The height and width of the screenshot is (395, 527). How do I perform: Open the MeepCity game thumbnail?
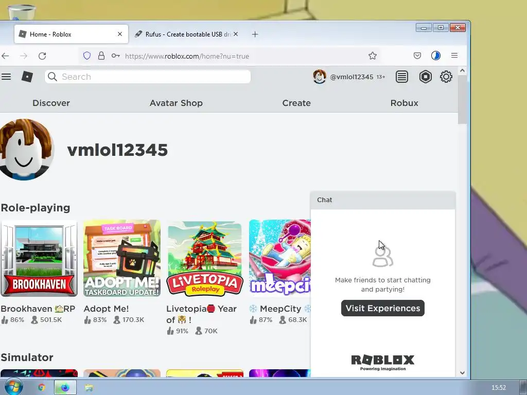pyautogui.click(x=280, y=258)
